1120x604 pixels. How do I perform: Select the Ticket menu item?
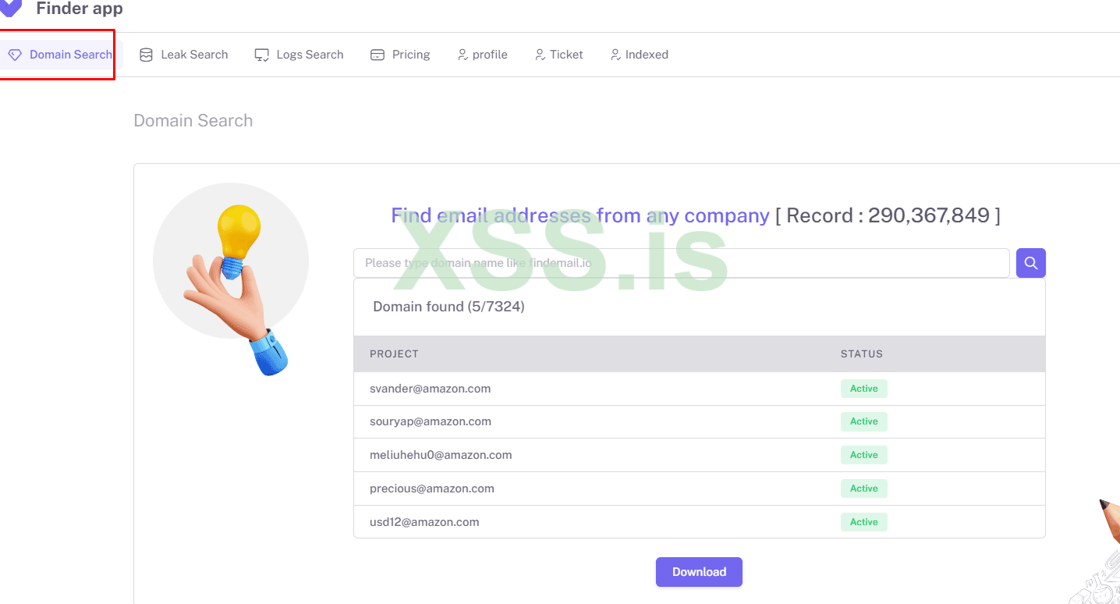[x=558, y=55]
